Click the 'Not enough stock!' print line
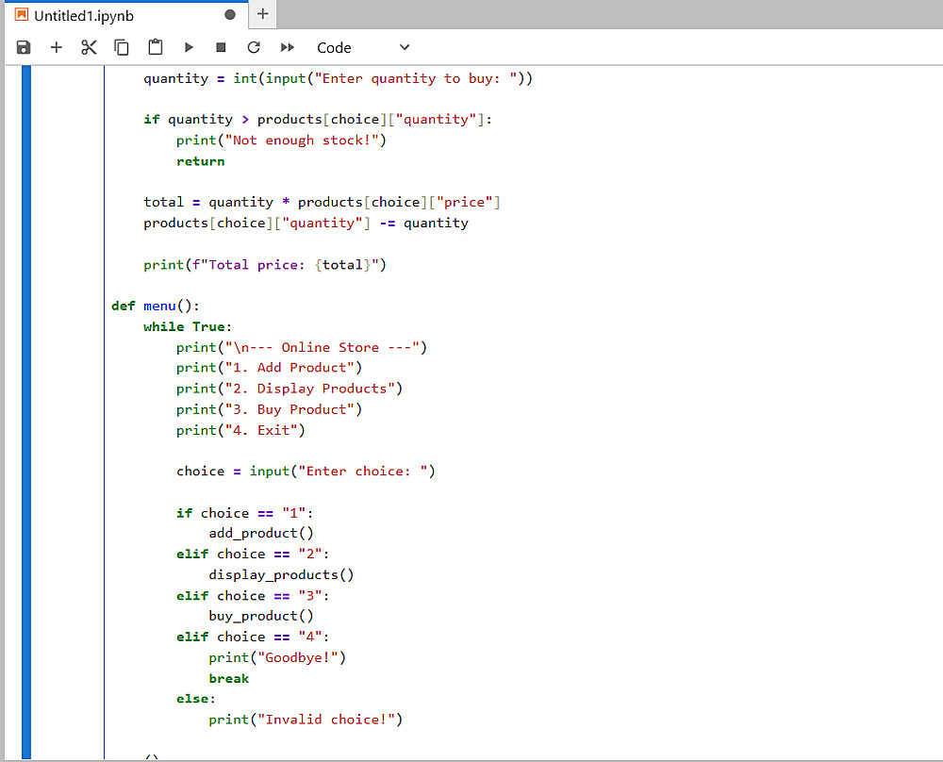This screenshot has height=762, width=943. click(281, 141)
